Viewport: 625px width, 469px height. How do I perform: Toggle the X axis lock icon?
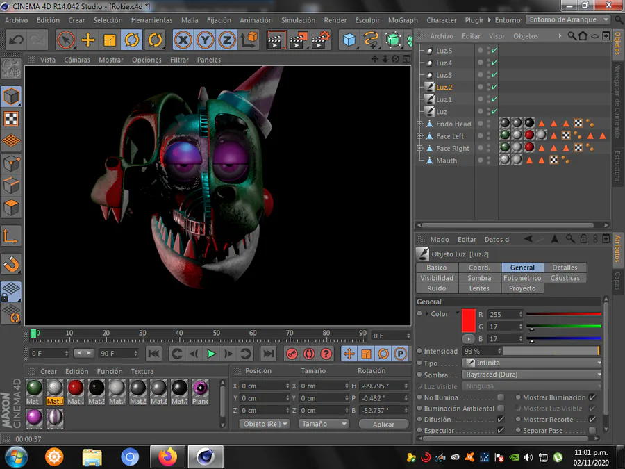[183, 40]
